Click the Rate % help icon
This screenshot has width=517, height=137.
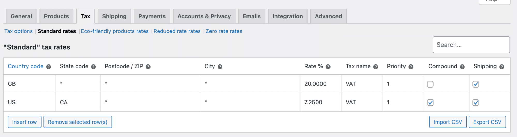pyautogui.click(x=328, y=67)
